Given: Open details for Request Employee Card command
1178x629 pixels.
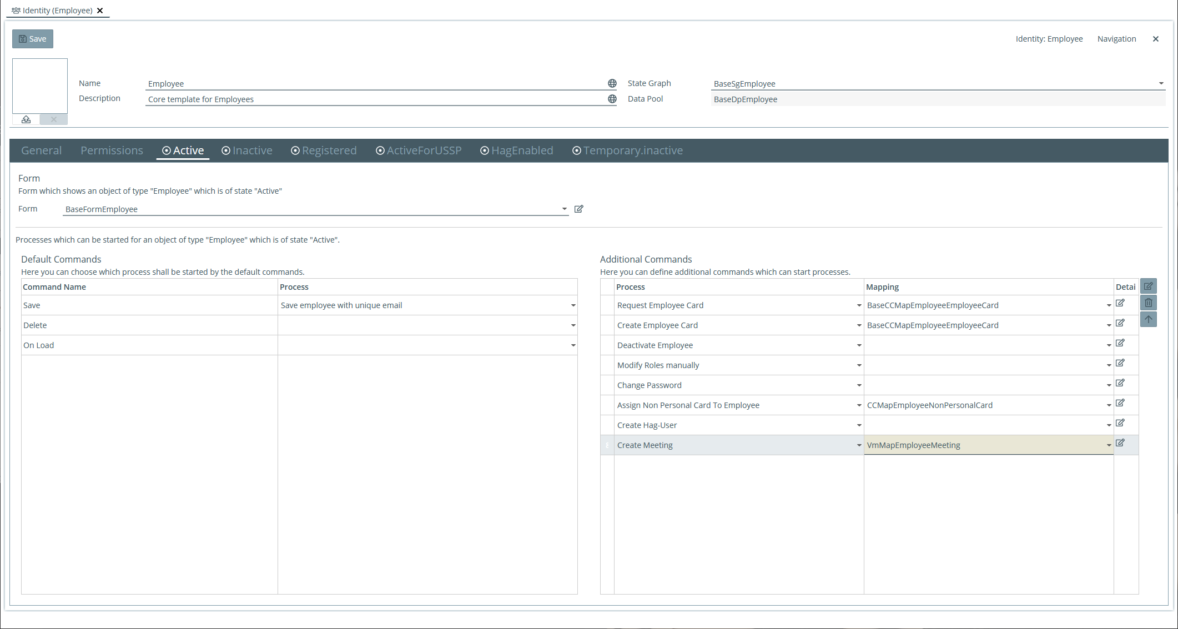Looking at the screenshot, I should [1120, 303].
